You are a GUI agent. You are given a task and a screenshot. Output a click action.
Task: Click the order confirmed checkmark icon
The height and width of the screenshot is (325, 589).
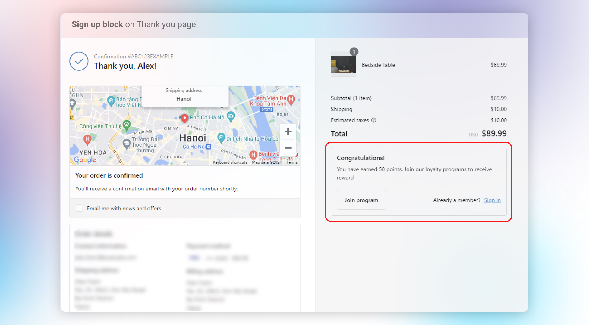pyautogui.click(x=79, y=61)
